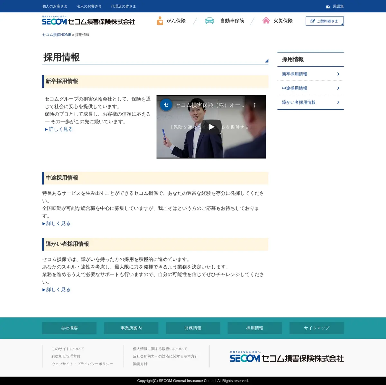Screen dimensions: 386x385
Task: Select the 法人のお客さま top tab
Action: (89, 6)
